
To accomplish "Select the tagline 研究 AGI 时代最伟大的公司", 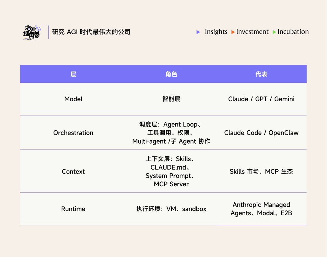I will tap(91, 32).
